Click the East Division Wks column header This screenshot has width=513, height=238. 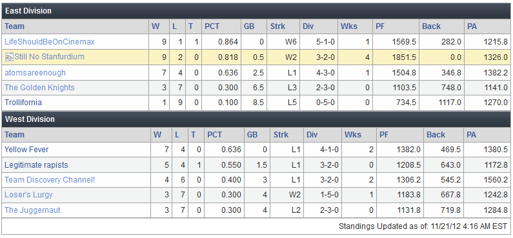click(349, 26)
